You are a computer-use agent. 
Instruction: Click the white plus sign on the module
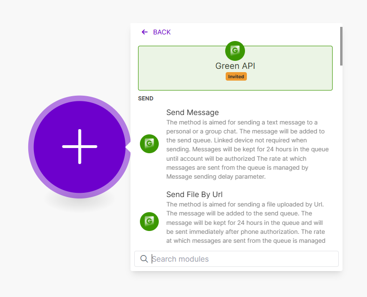pyautogui.click(x=80, y=147)
